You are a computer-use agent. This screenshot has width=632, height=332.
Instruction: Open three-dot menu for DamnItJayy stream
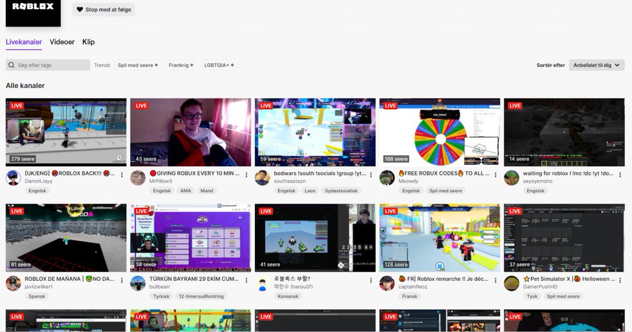(x=122, y=175)
